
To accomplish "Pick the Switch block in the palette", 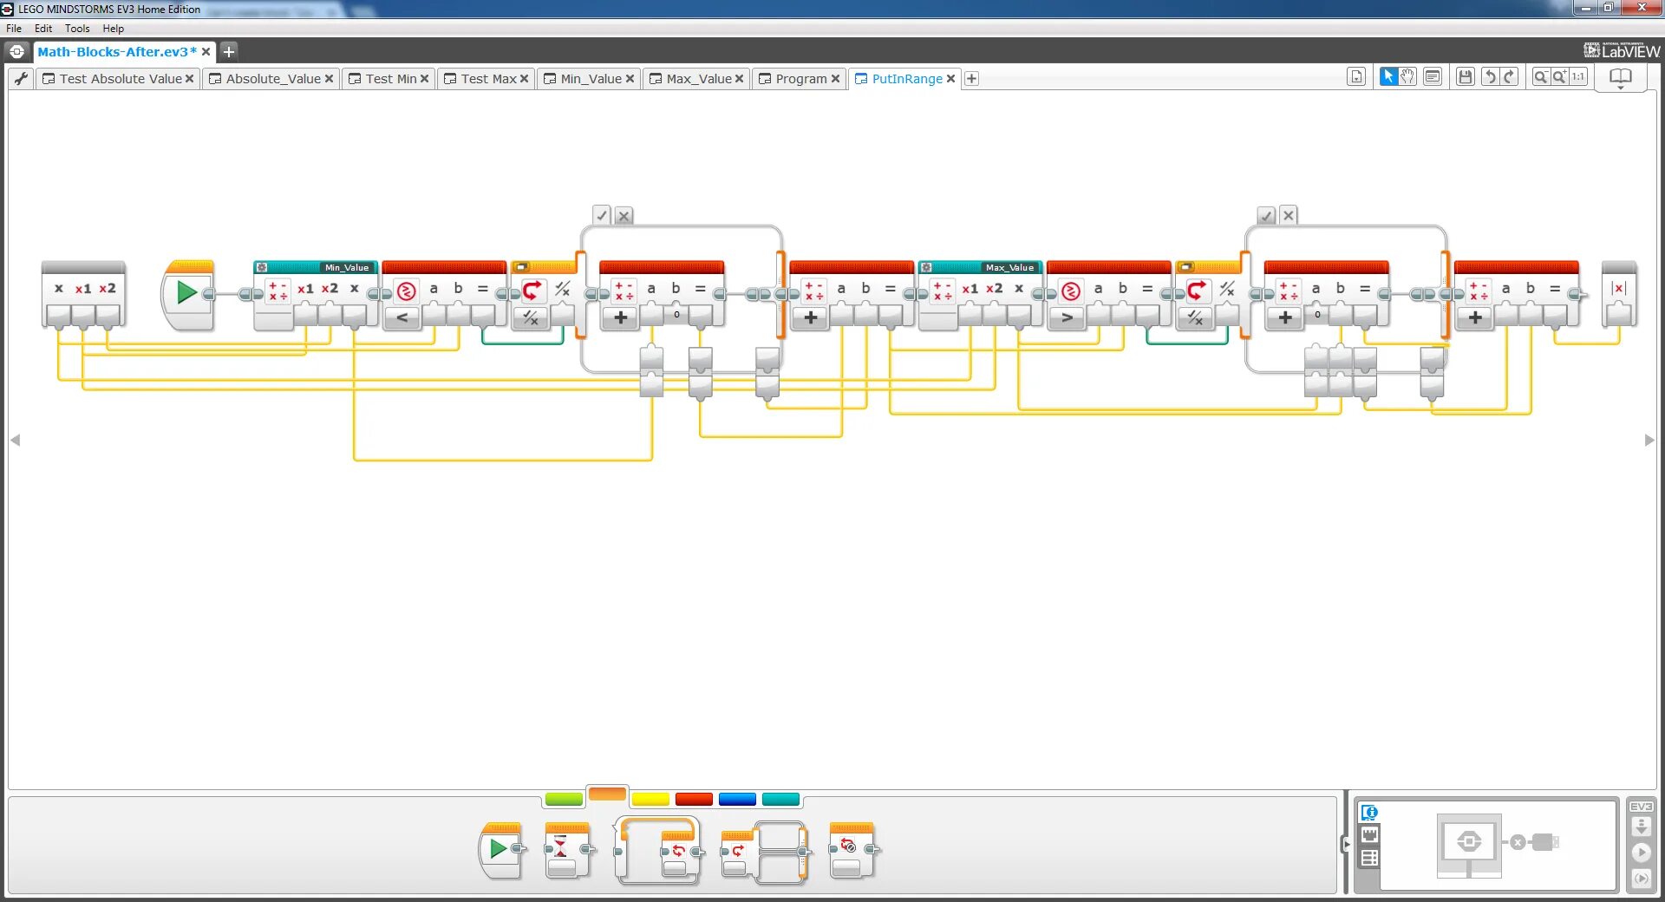I will (765, 852).
